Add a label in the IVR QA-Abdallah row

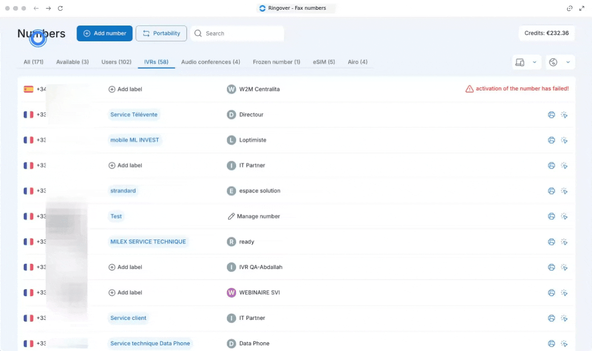(x=125, y=267)
